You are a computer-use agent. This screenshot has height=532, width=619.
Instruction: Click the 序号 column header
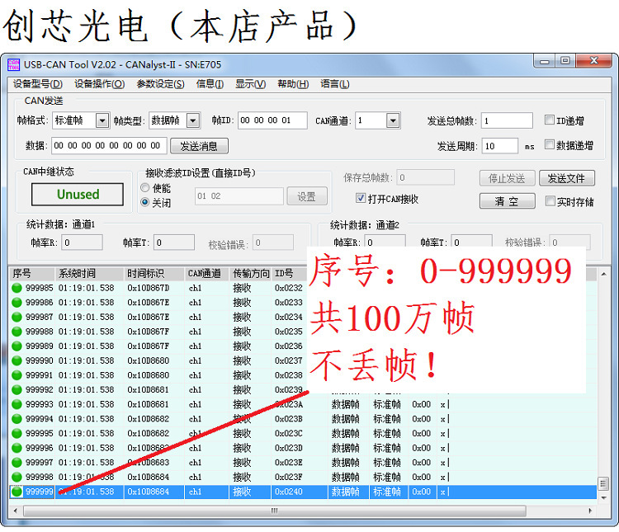pos(31,274)
